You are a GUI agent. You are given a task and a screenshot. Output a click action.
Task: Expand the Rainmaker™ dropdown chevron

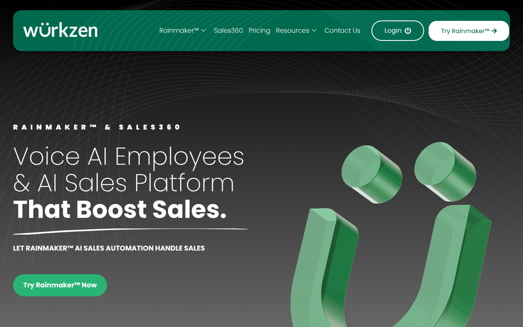(x=203, y=31)
